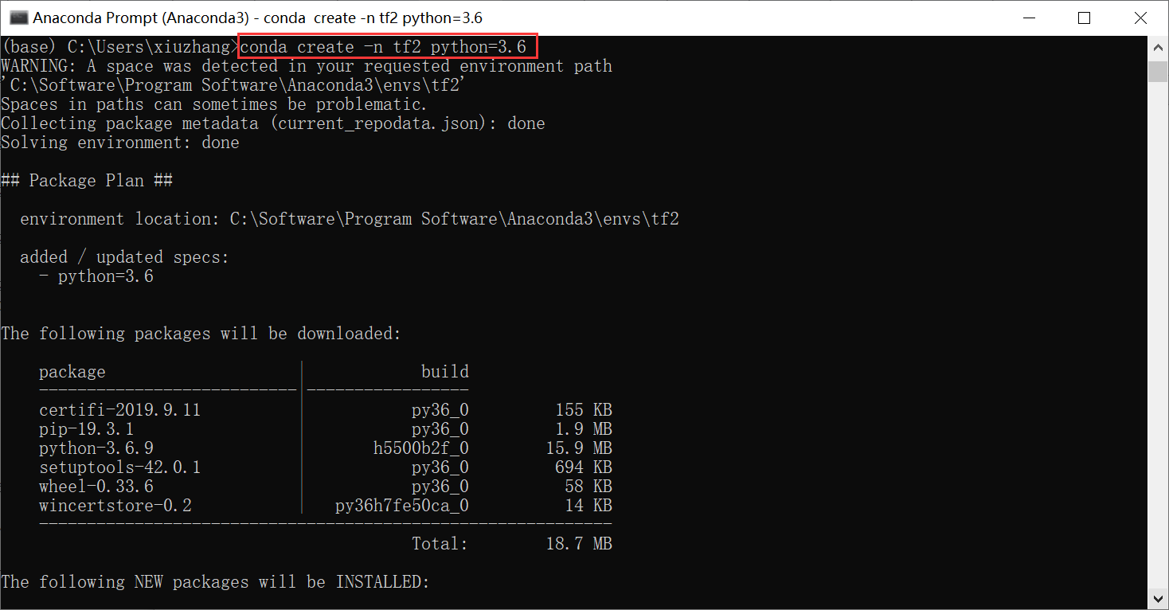Click the 'python-3.6.9' package row
Viewport: 1169px width, 610px height.
click(326, 448)
